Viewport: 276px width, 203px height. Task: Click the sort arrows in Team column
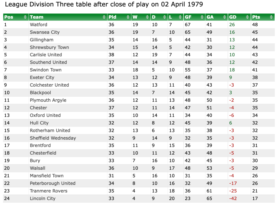(104, 17)
